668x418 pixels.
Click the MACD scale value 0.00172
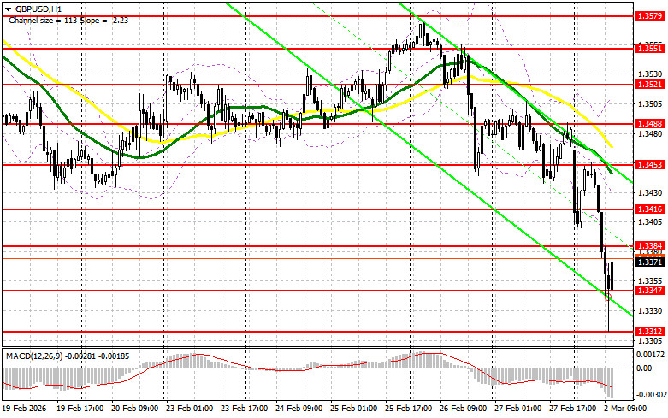coord(650,354)
